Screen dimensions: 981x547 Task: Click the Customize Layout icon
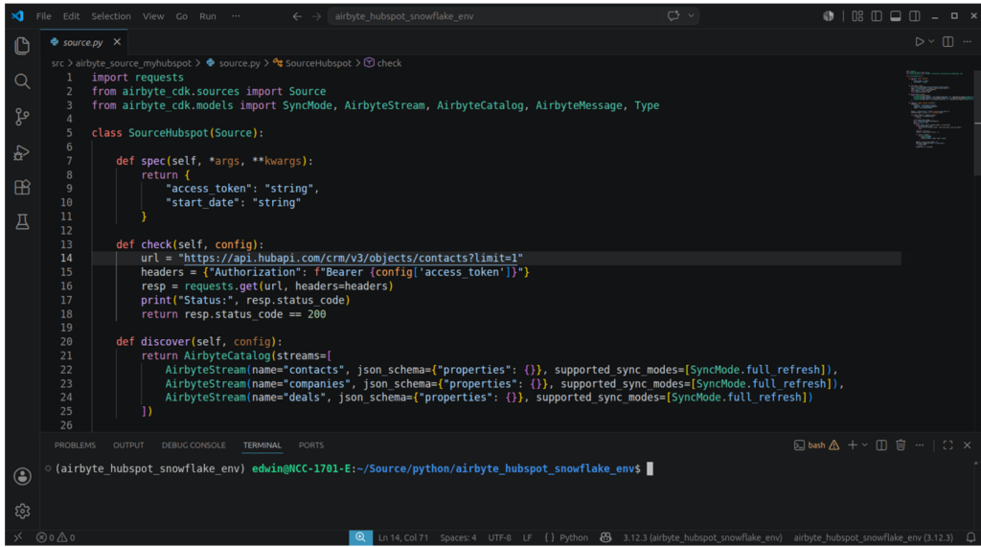tap(857, 16)
